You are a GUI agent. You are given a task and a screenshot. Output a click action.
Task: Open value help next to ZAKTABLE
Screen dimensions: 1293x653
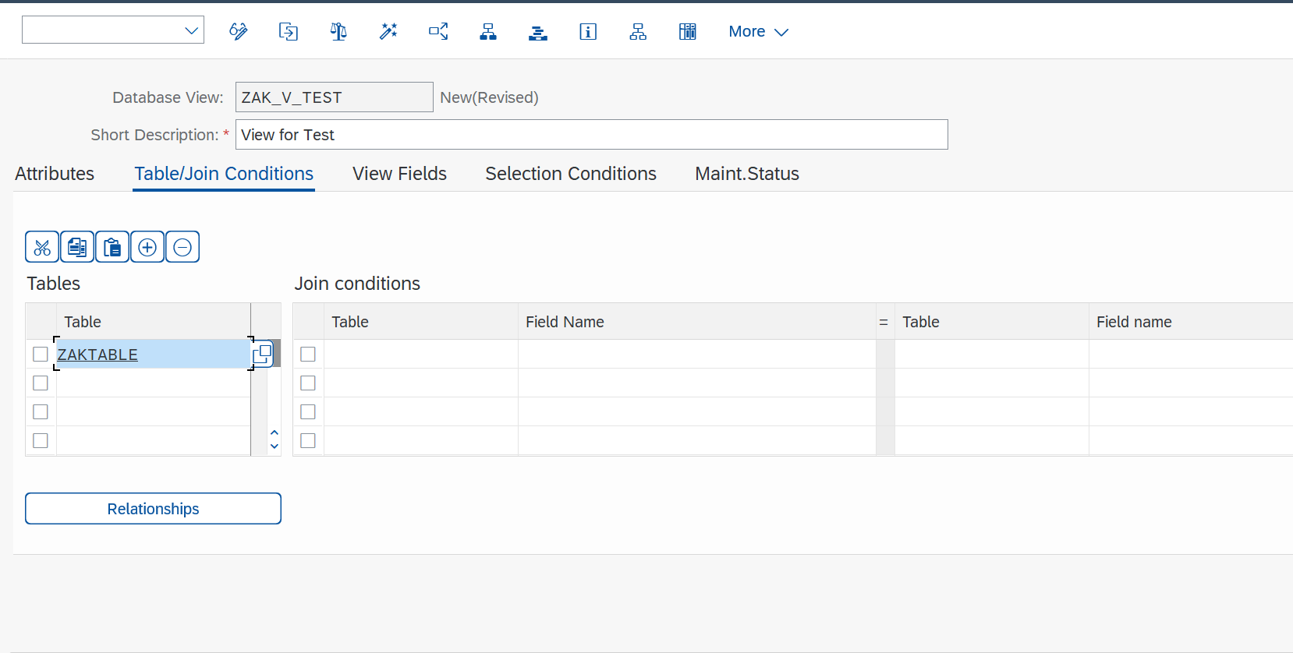click(x=263, y=355)
